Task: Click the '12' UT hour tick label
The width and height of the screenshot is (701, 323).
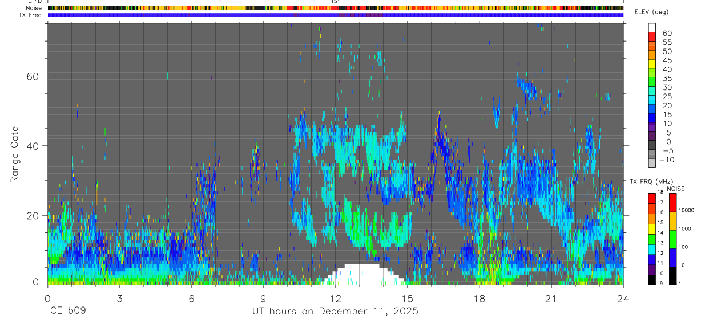Action: pos(335,299)
